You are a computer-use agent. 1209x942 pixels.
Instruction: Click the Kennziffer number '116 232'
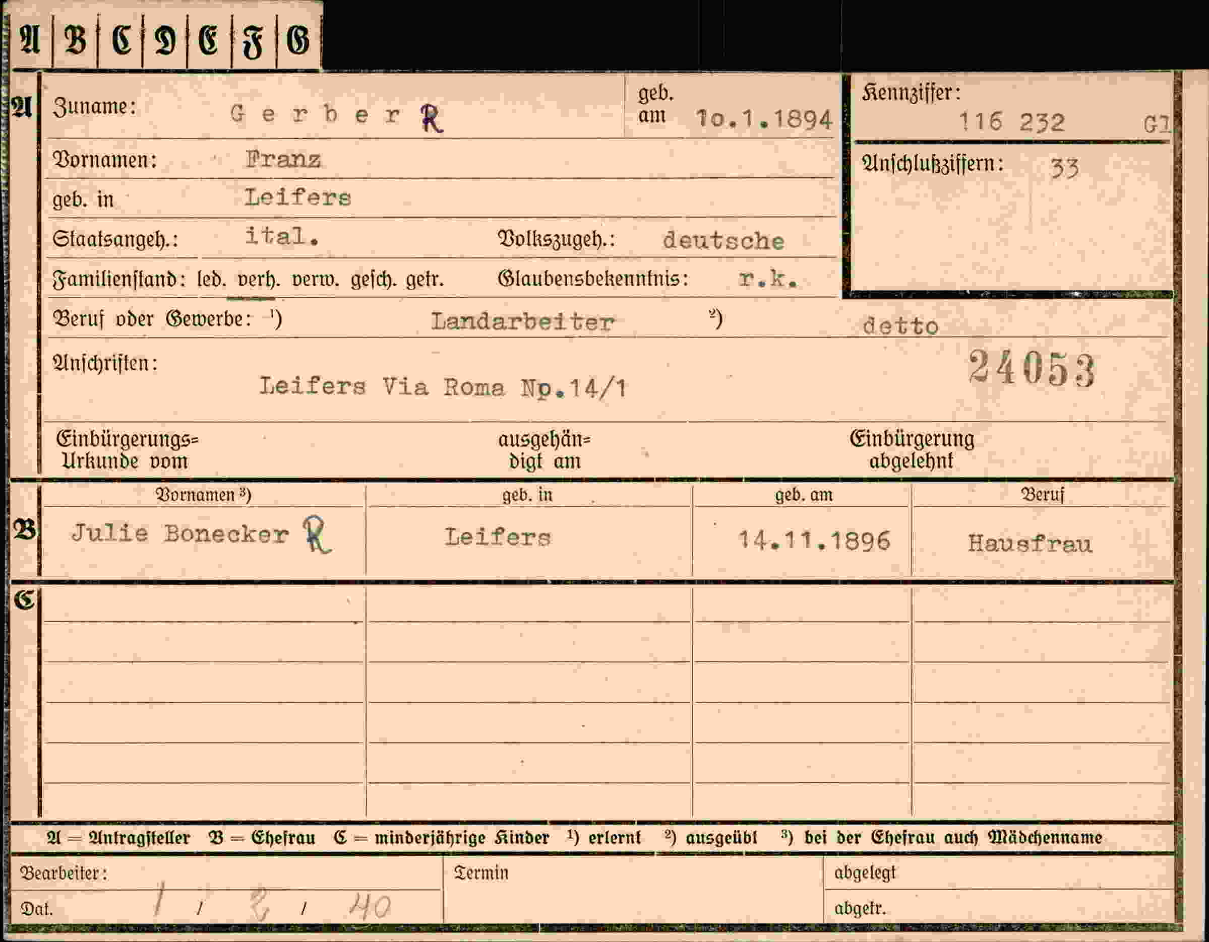click(x=1011, y=122)
